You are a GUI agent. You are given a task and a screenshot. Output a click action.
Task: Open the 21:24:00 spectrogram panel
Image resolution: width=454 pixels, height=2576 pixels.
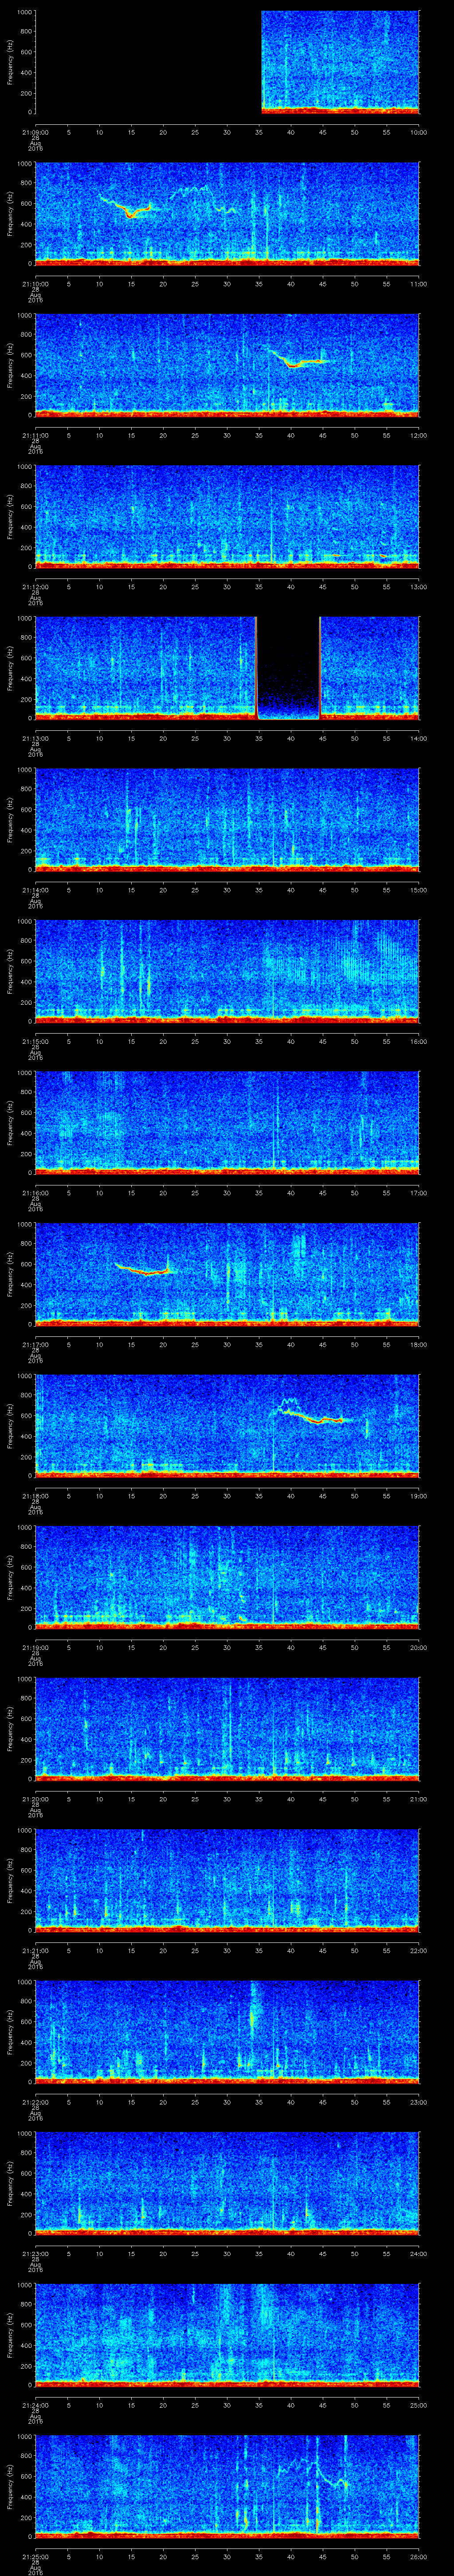227,2335
